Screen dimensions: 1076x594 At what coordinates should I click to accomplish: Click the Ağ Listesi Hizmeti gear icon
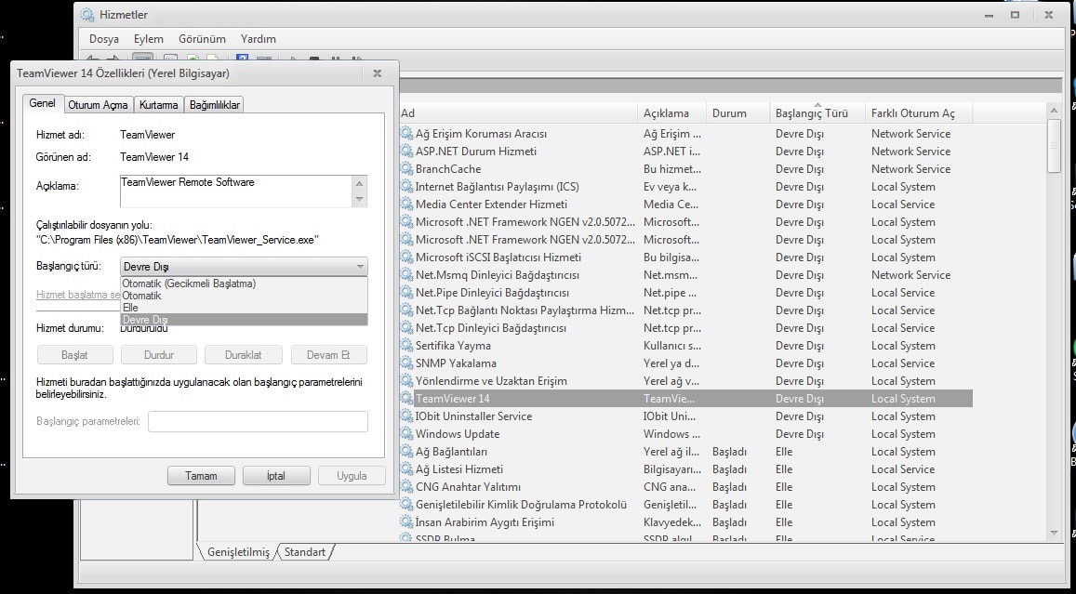coord(407,469)
